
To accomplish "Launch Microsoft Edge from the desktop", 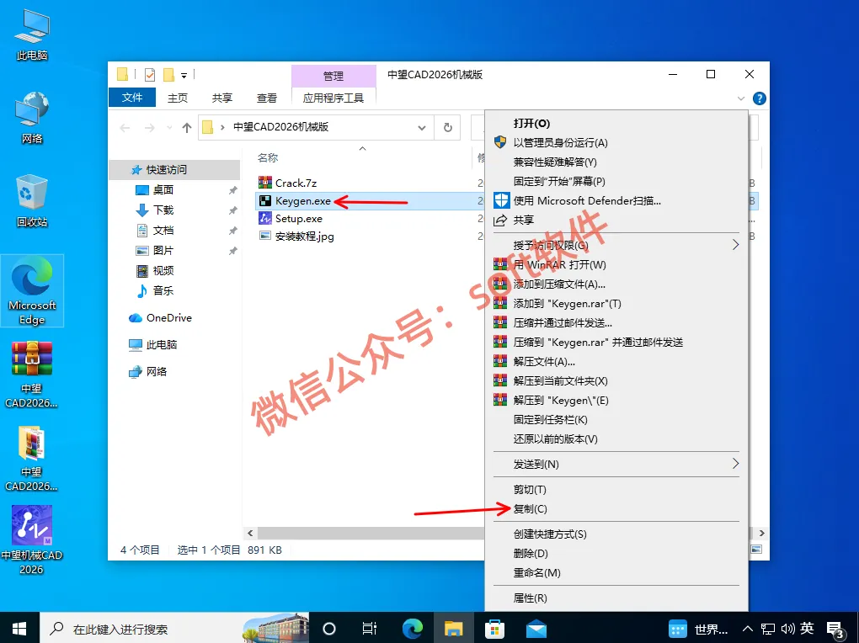I will point(32,290).
